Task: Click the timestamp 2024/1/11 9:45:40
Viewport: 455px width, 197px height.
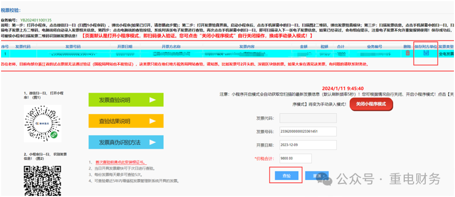Action: [343, 88]
